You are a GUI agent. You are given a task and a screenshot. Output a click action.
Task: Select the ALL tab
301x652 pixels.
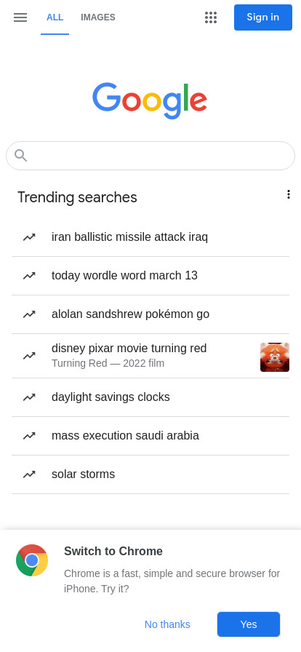[x=55, y=17]
